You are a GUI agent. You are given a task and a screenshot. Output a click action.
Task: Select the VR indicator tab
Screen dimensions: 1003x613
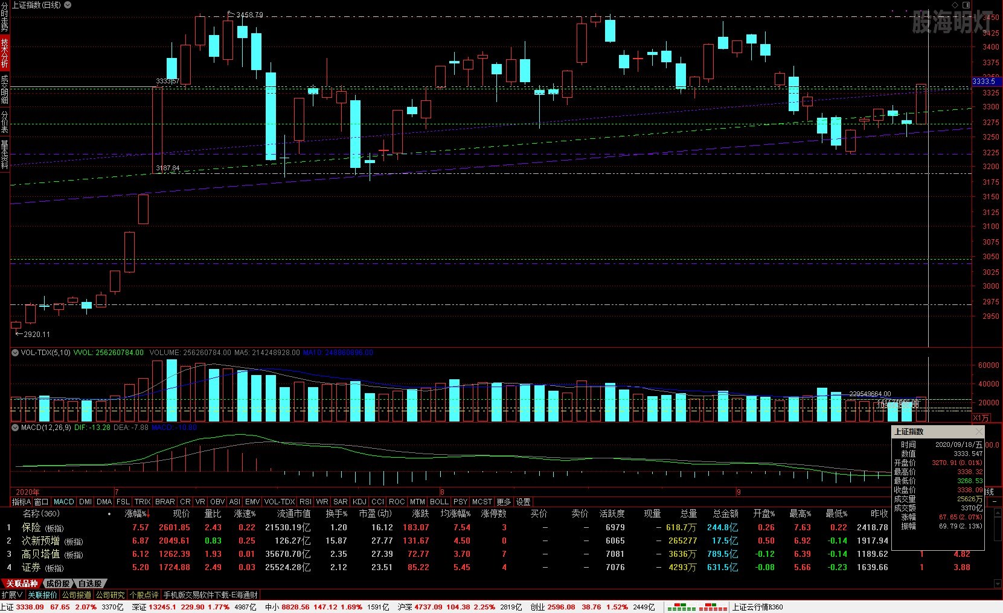coord(200,502)
